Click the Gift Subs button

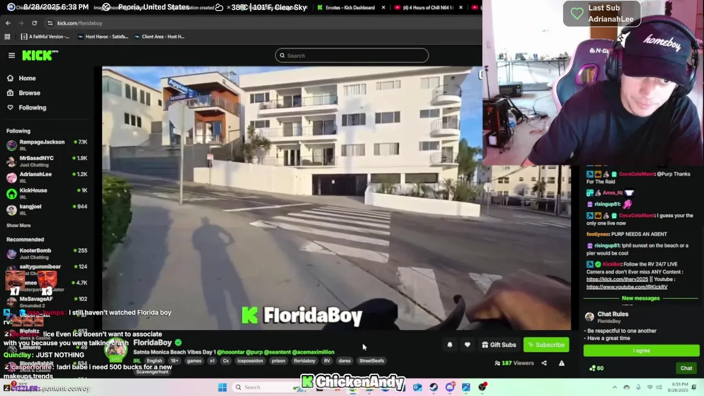pyautogui.click(x=499, y=345)
